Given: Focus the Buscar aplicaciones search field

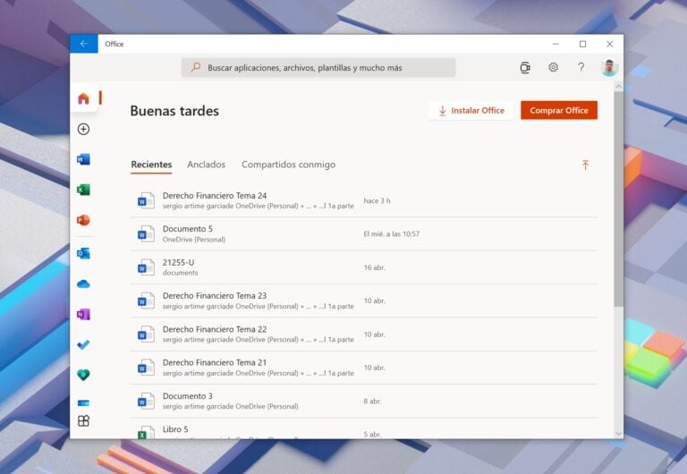Looking at the screenshot, I should 318,67.
